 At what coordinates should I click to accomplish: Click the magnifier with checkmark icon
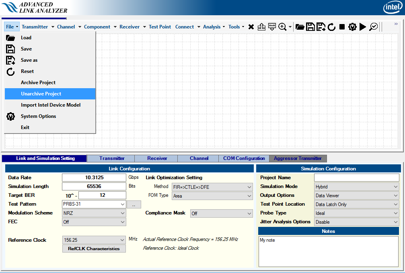tap(374, 27)
